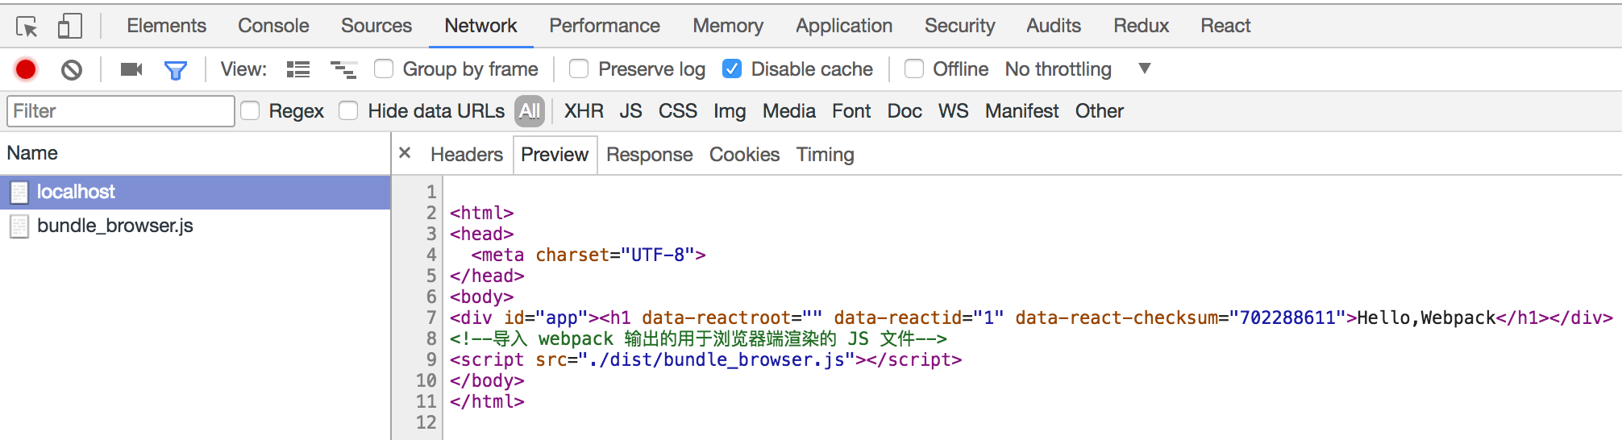Switch to large request rows view
The width and height of the screenshot is (1622, 440).
point(298,70)
